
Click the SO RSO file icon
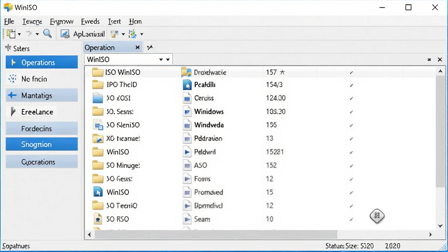click(x=98, y=219)
